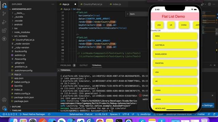
Task: Expand the __tests__ folder
Action: (x=19, y=13)
